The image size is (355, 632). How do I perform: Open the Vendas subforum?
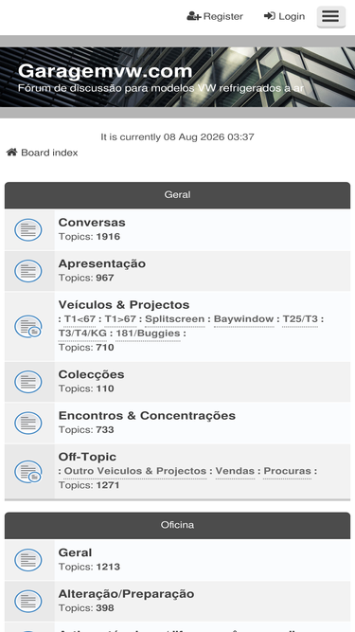click(x=235, y=471)
